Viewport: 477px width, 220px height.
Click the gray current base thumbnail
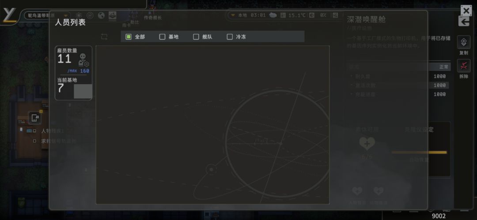[x=83, y=91]
